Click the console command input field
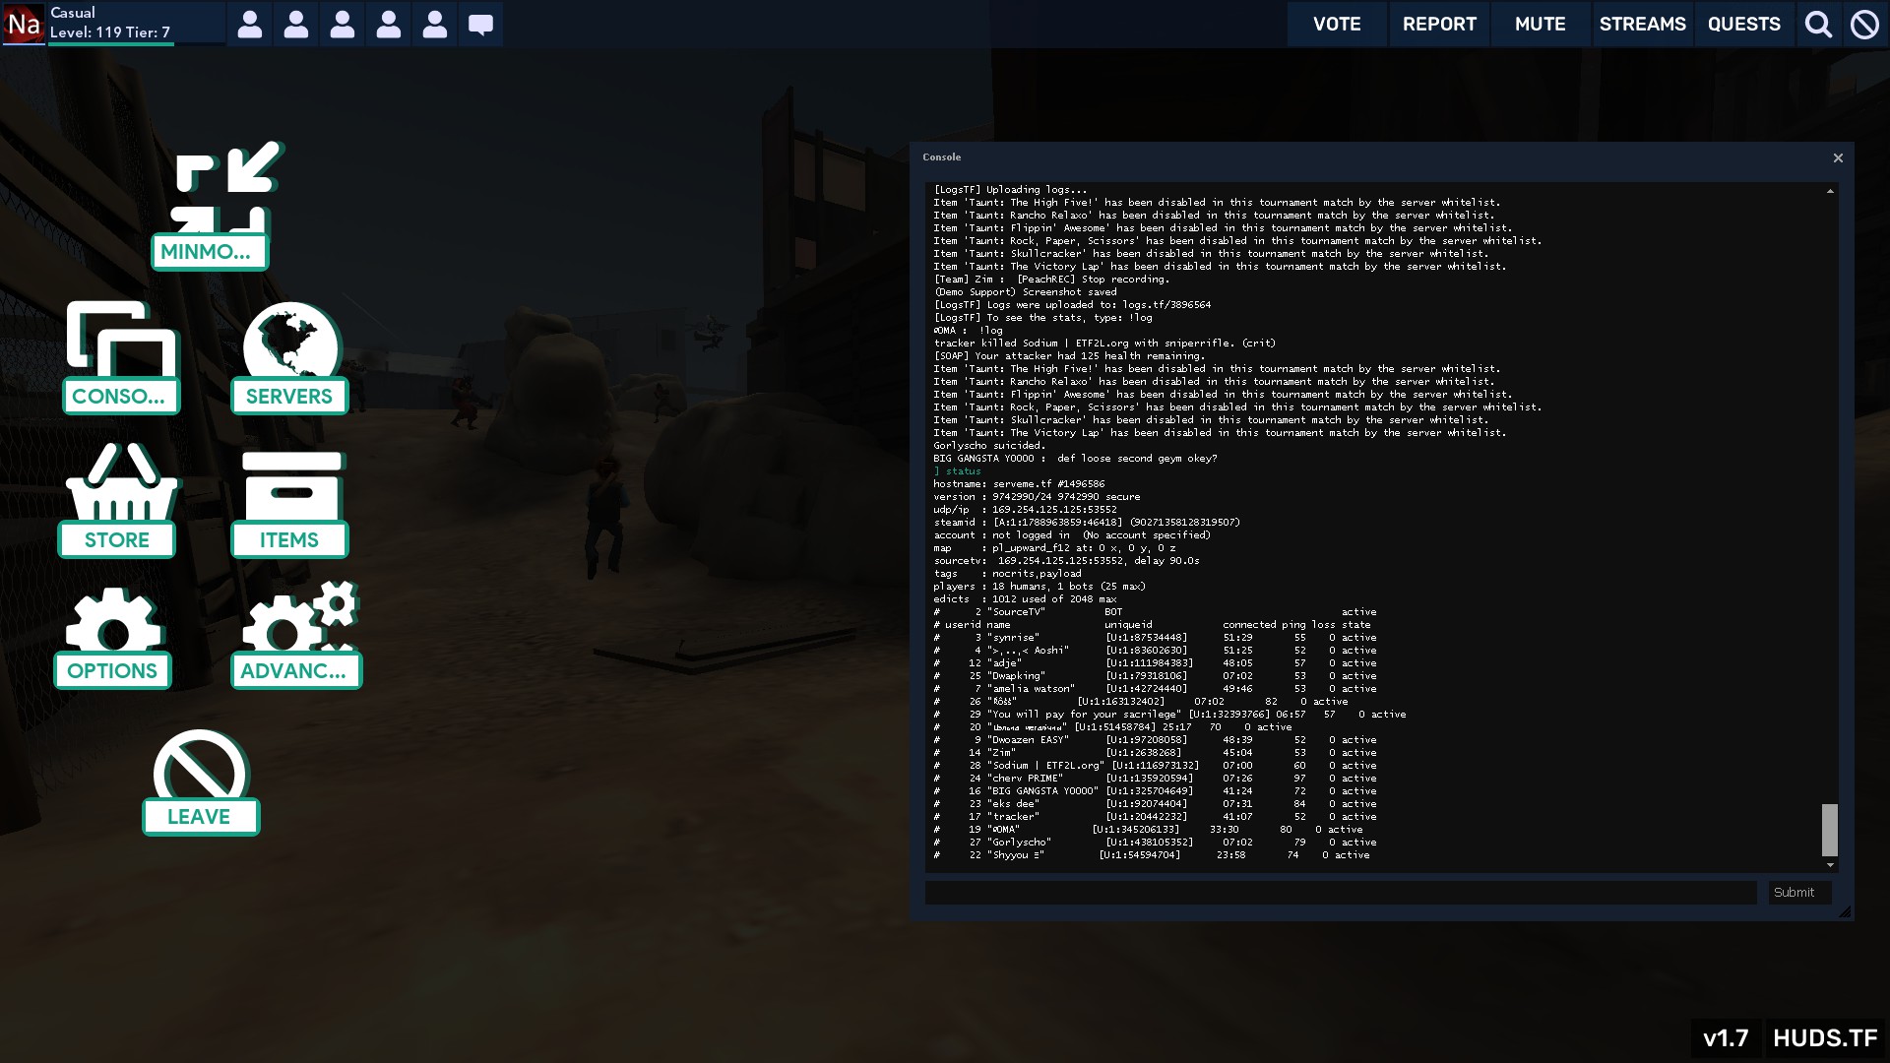 pyautogui.click(x=1340, y=893)
